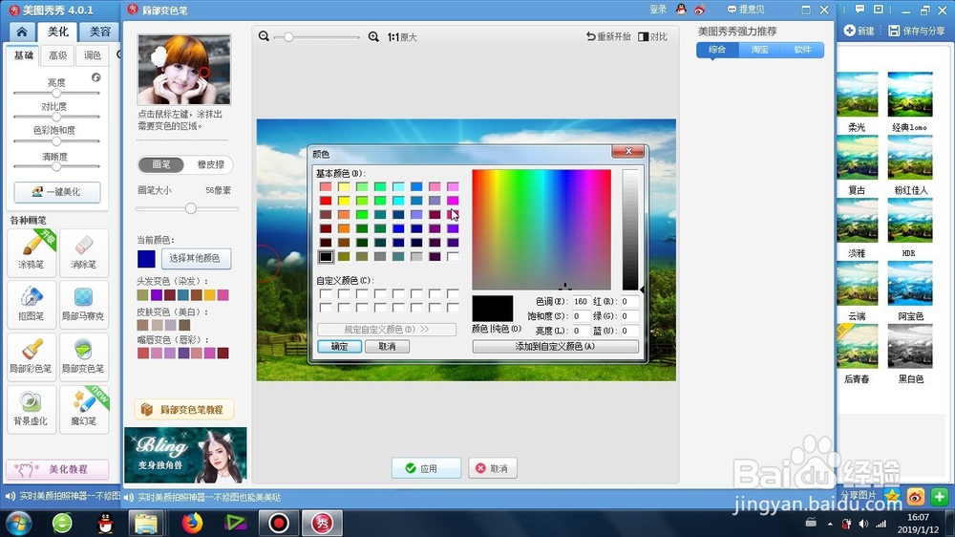Click the current color dark blue swatch
The height and width of the screenshot is (537, 955).
point(146,259)
